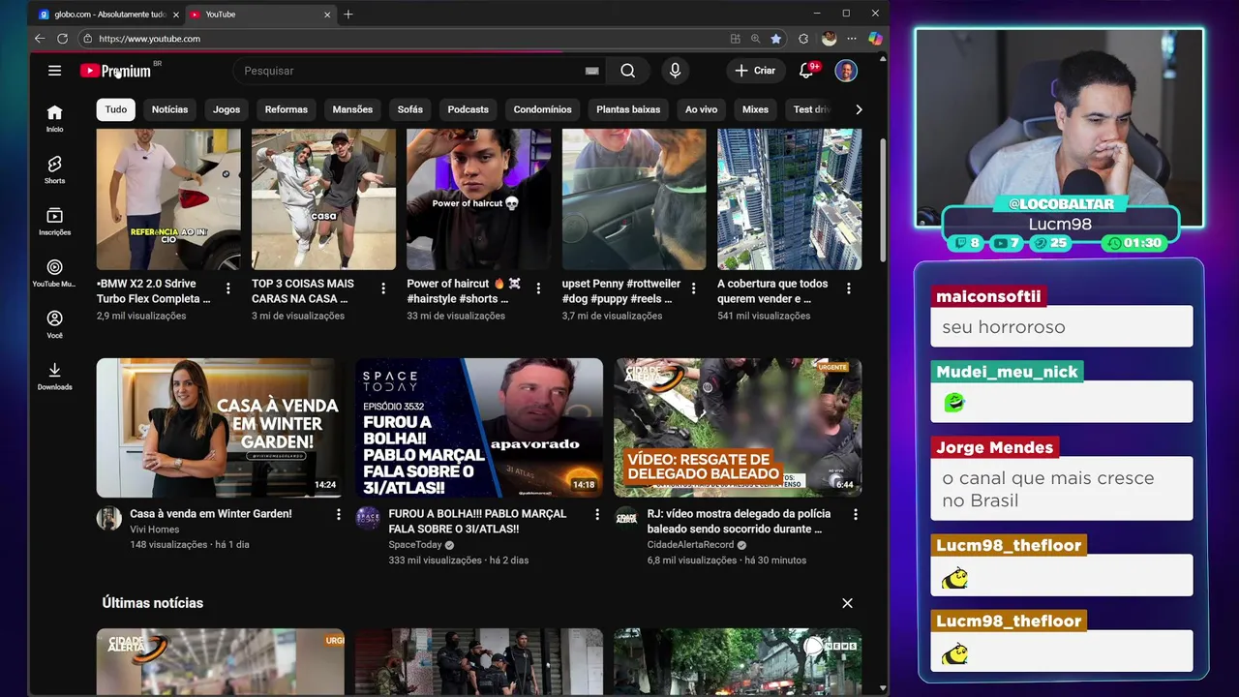Click the page vertical scrollbar
1239x697 pixels.
pos(882,198)
